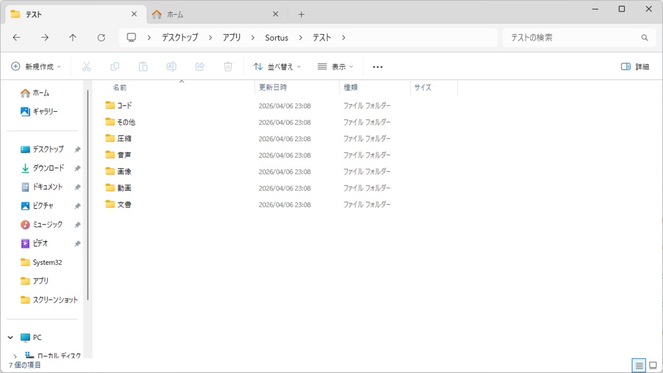The height and width of the screenshot is (373, 663).
Task: Open the 新規作成 dropdown
Action: tap(36, 67)
